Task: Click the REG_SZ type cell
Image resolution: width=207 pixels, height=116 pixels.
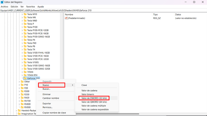Action: (157, 18)
